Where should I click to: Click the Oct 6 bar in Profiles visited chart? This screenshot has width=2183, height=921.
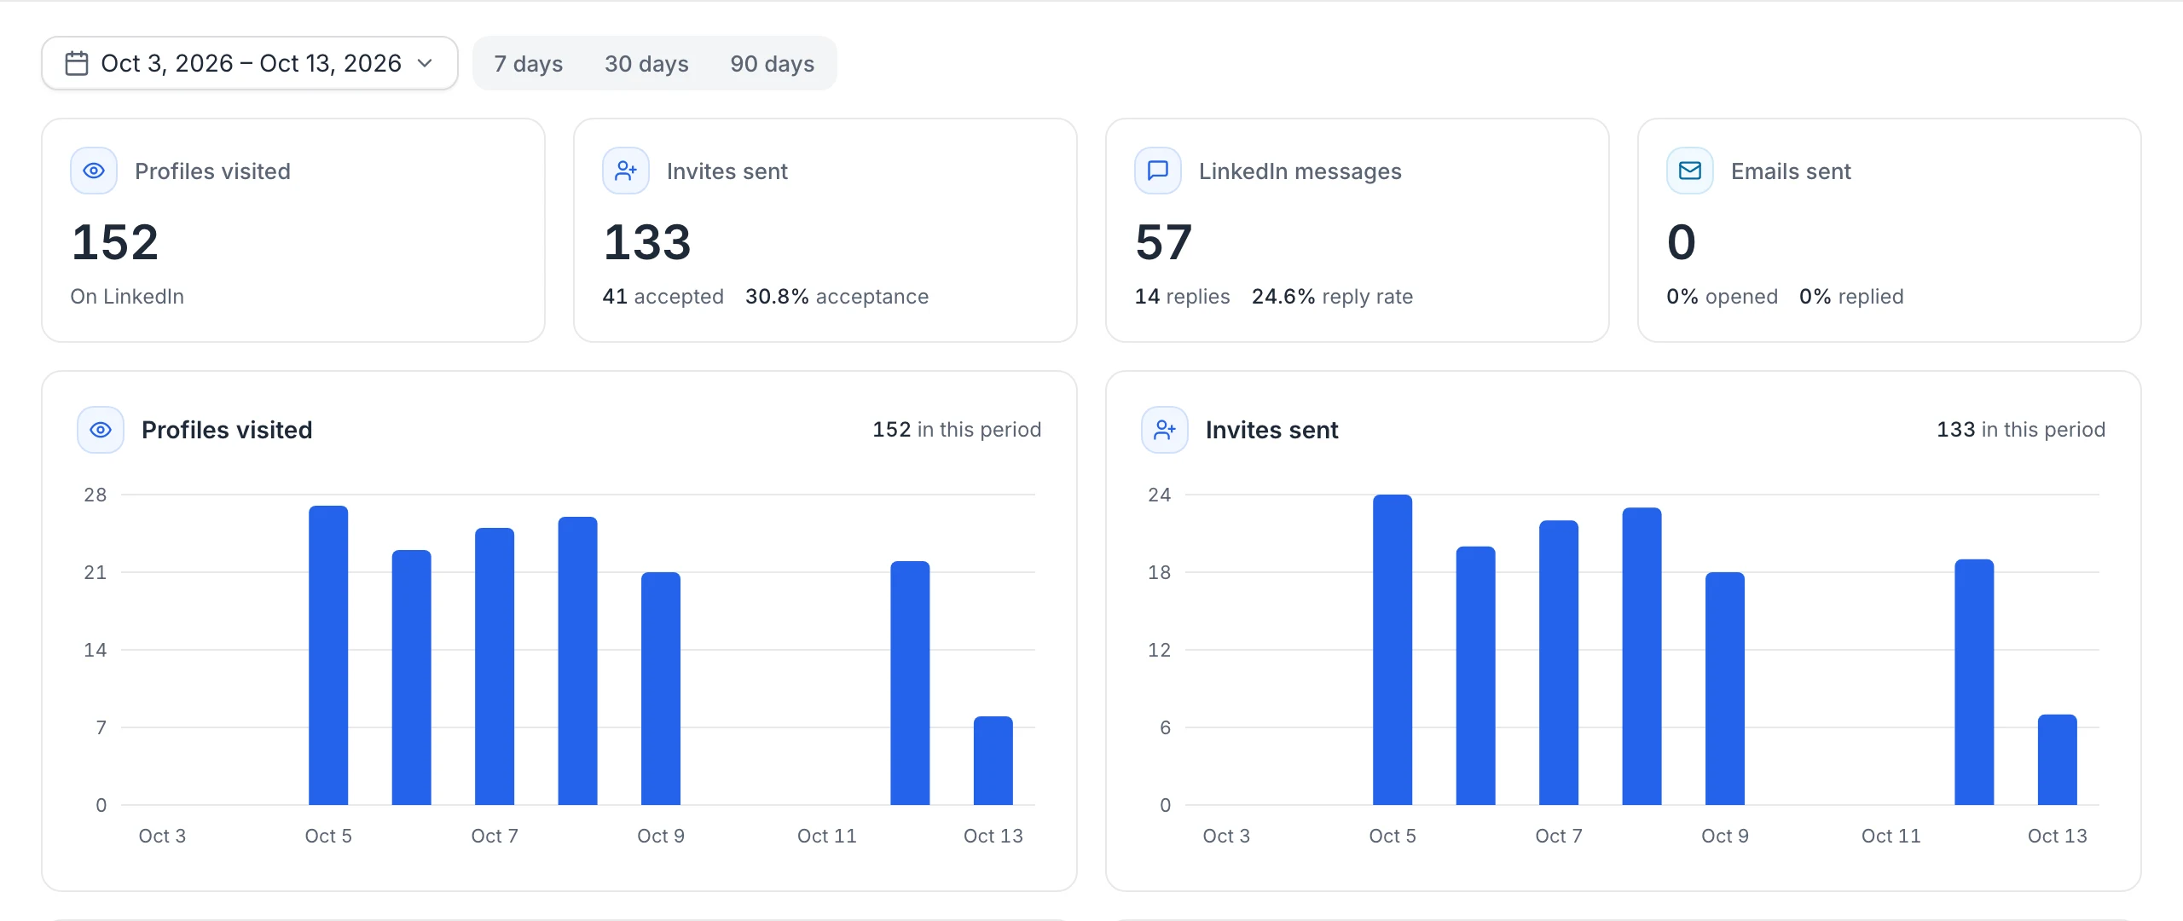coord(411,677)
